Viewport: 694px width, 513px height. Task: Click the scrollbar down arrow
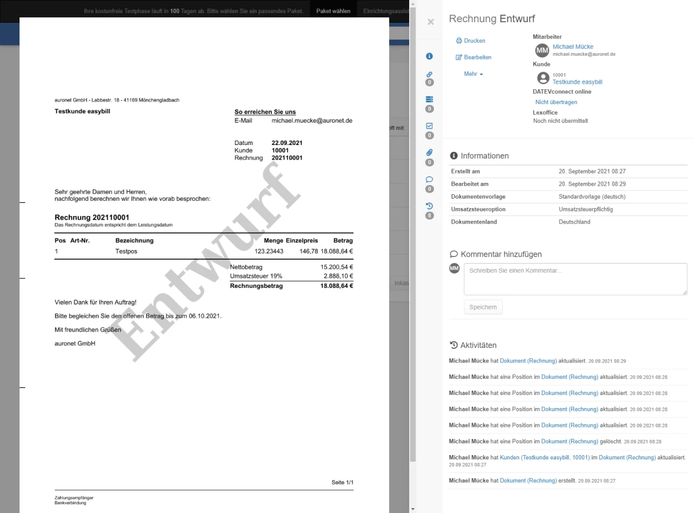tap(413, 509)
